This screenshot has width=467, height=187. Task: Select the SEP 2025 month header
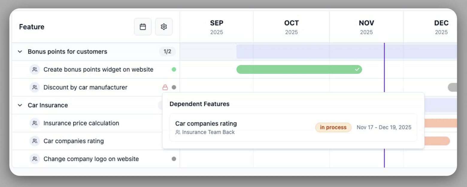tap(216, 27)
